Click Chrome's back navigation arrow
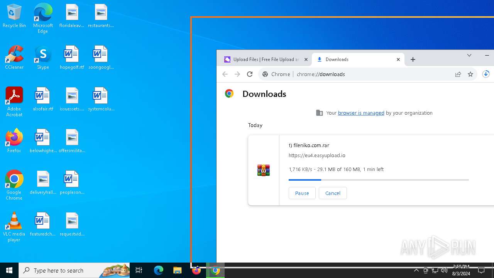The width and height of the screenshot is (494, 278). coord(225,74)
